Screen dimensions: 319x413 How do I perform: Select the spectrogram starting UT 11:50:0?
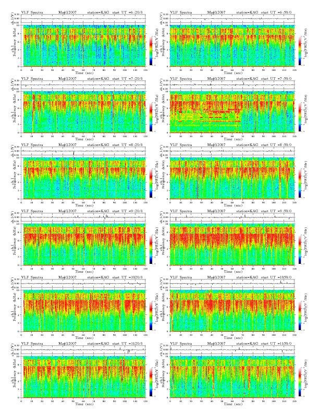[232, 377]
